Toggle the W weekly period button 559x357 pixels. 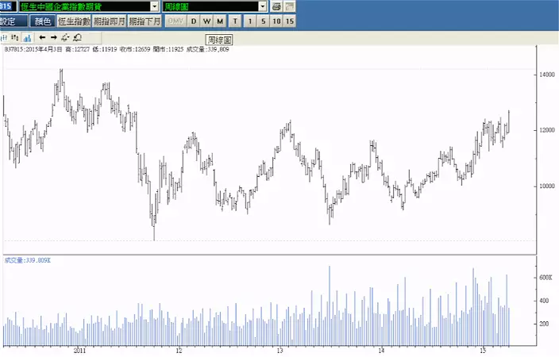[206, 21]
